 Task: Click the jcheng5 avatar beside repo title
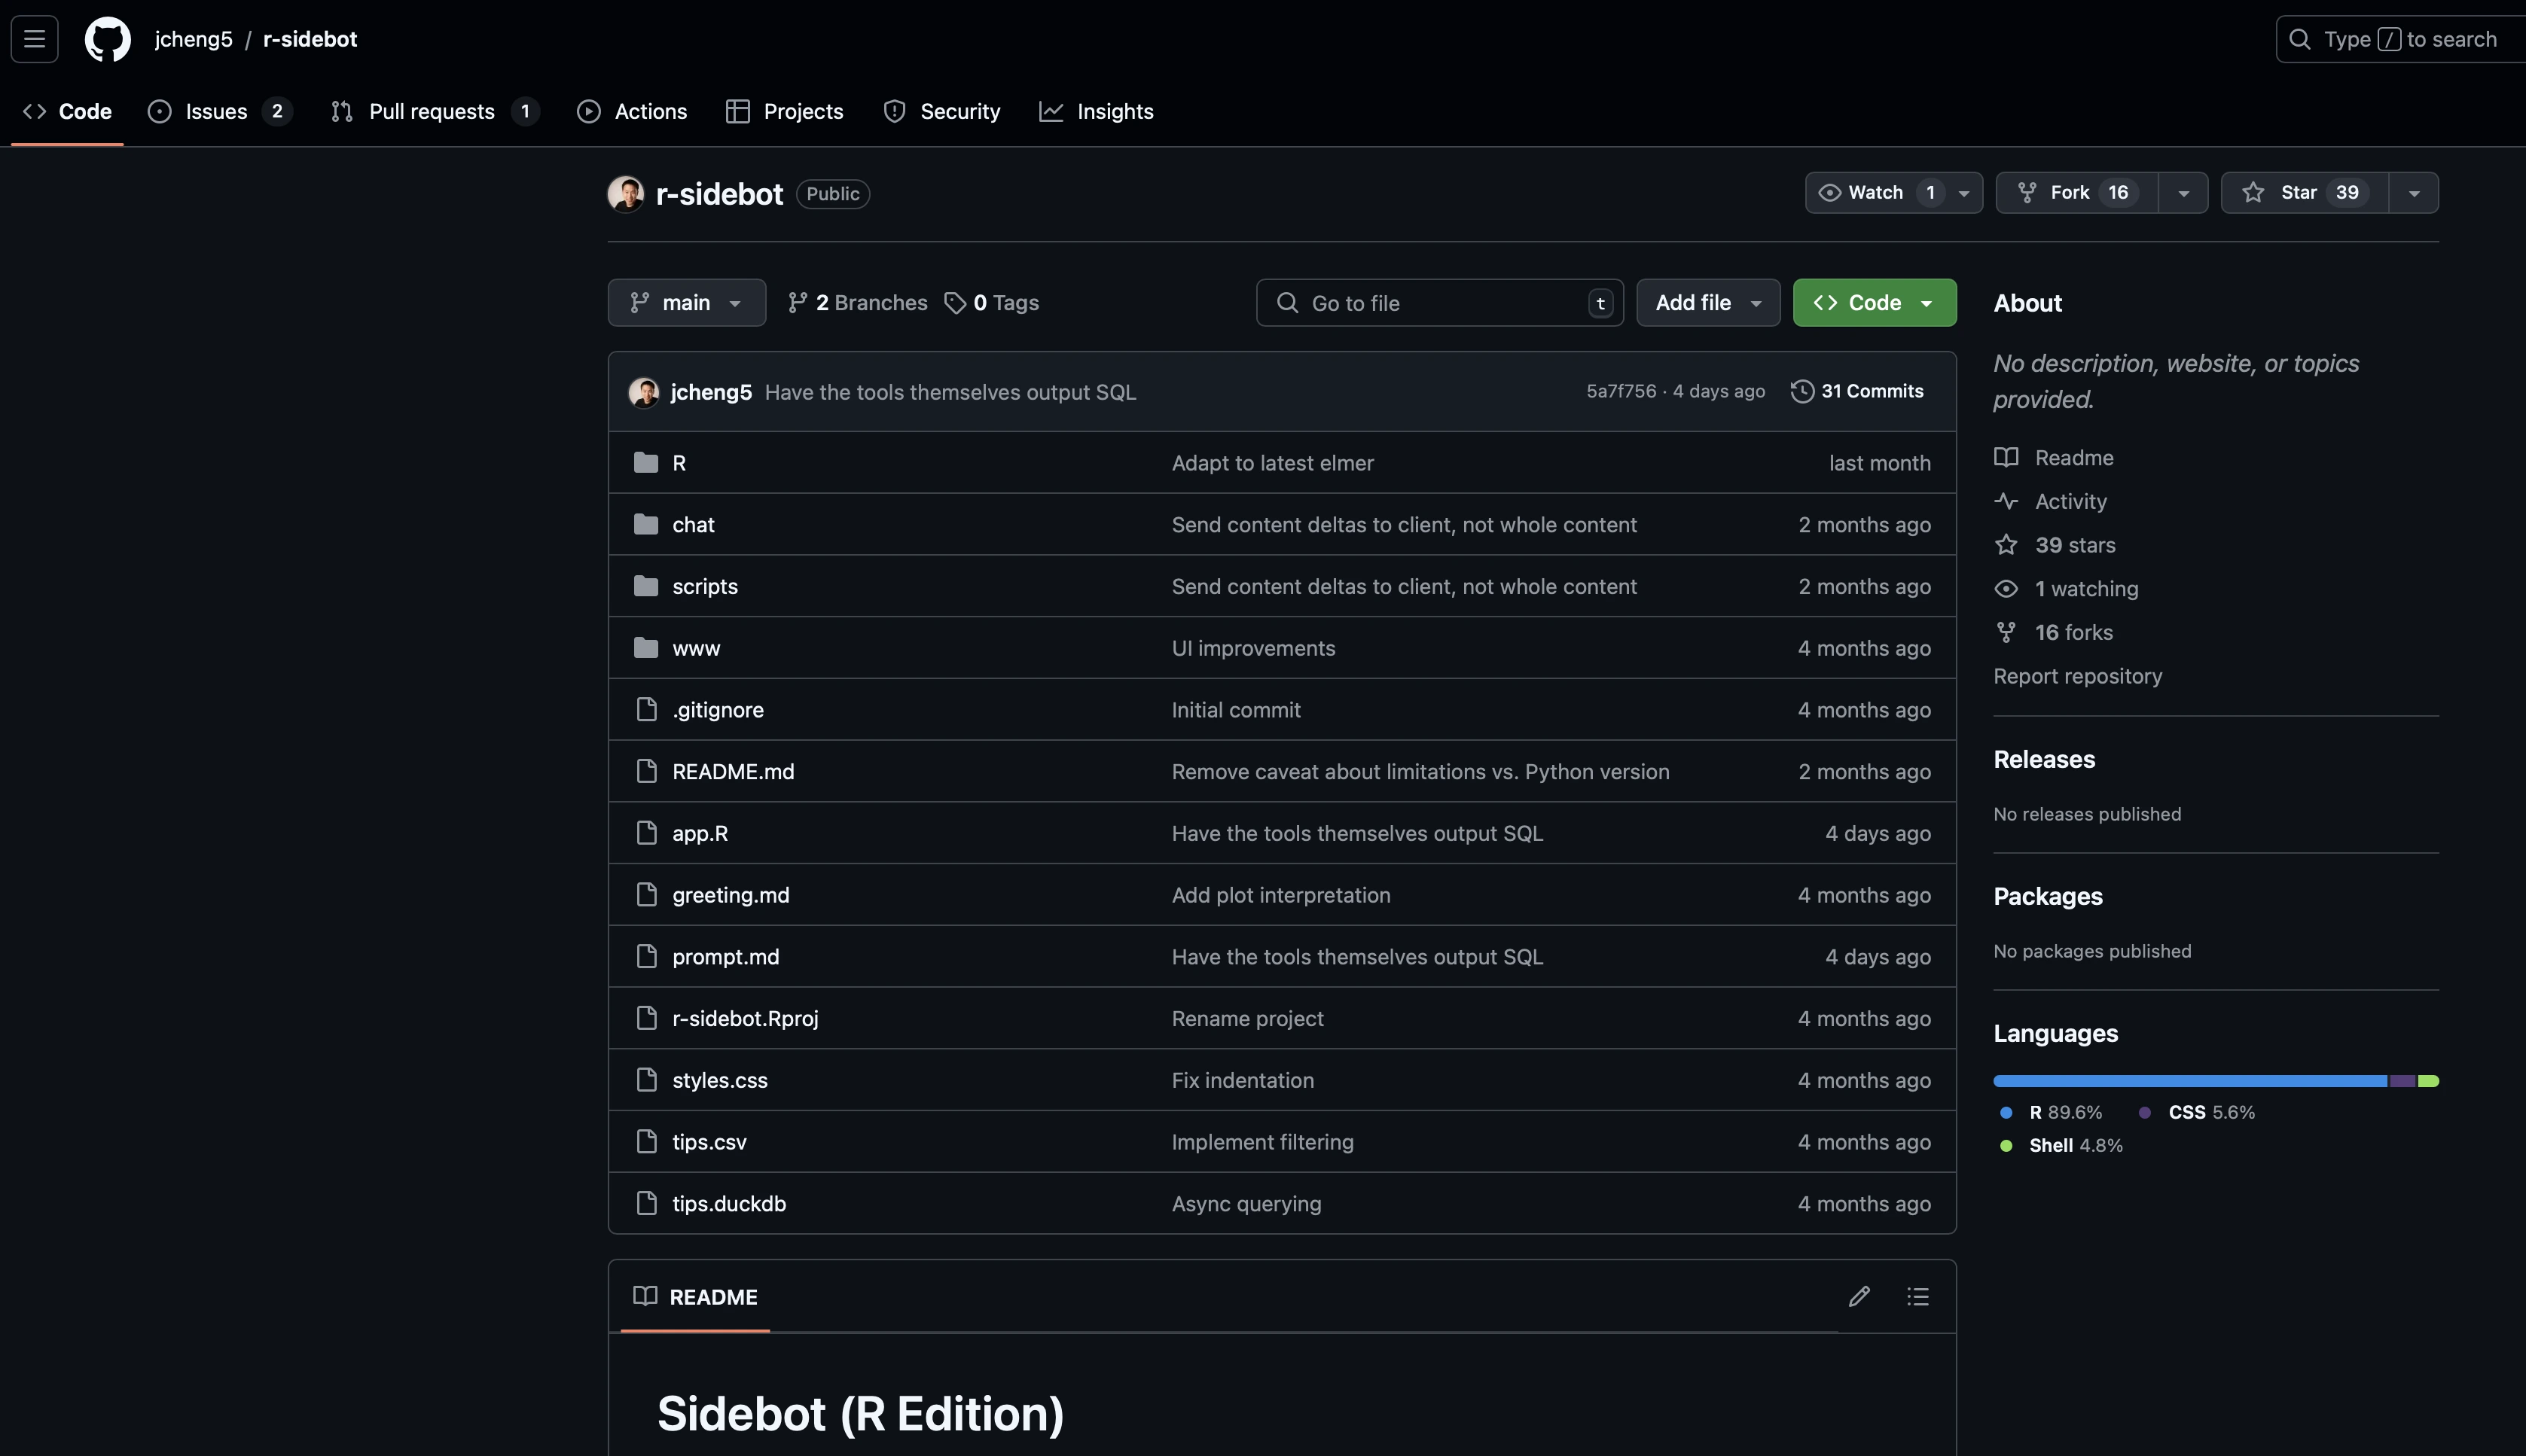coord(627,194)
